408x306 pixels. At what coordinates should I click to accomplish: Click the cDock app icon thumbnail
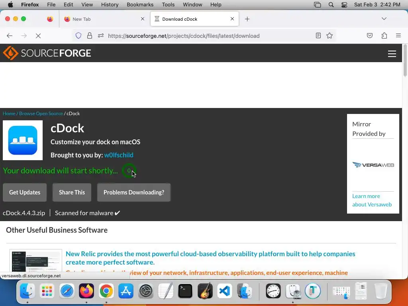tap(23, 140)
